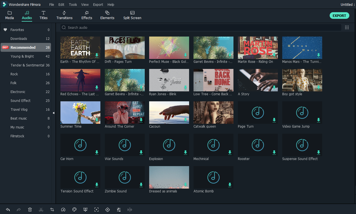Open the Tools menu
Image resolution: width=356 pixels, height=214 pixels.
coord(73,5)
